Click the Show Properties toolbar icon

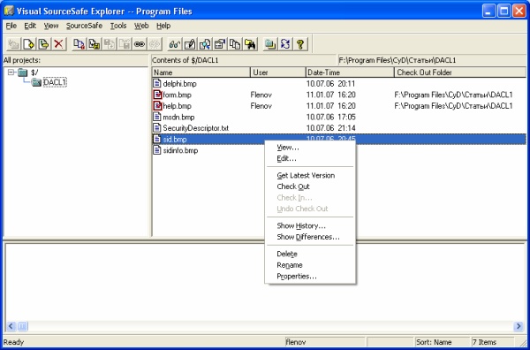pyautogui.click(x=220, y=44)
